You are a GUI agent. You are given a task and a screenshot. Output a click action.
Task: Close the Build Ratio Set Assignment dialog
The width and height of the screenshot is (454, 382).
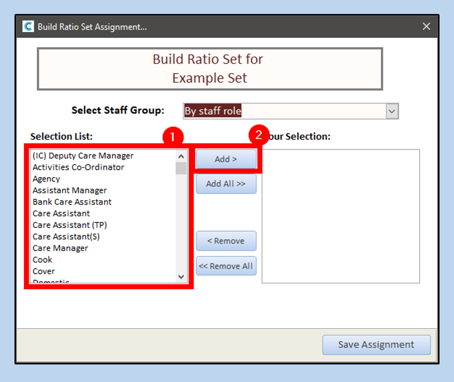pyautogui.click(x=426, y=26)
